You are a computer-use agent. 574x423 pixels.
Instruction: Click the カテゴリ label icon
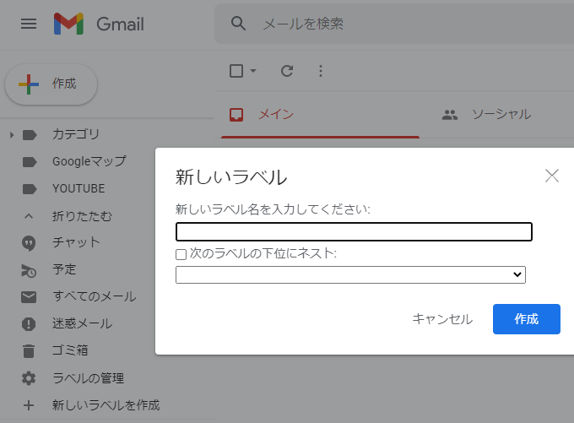pos(30,135)
